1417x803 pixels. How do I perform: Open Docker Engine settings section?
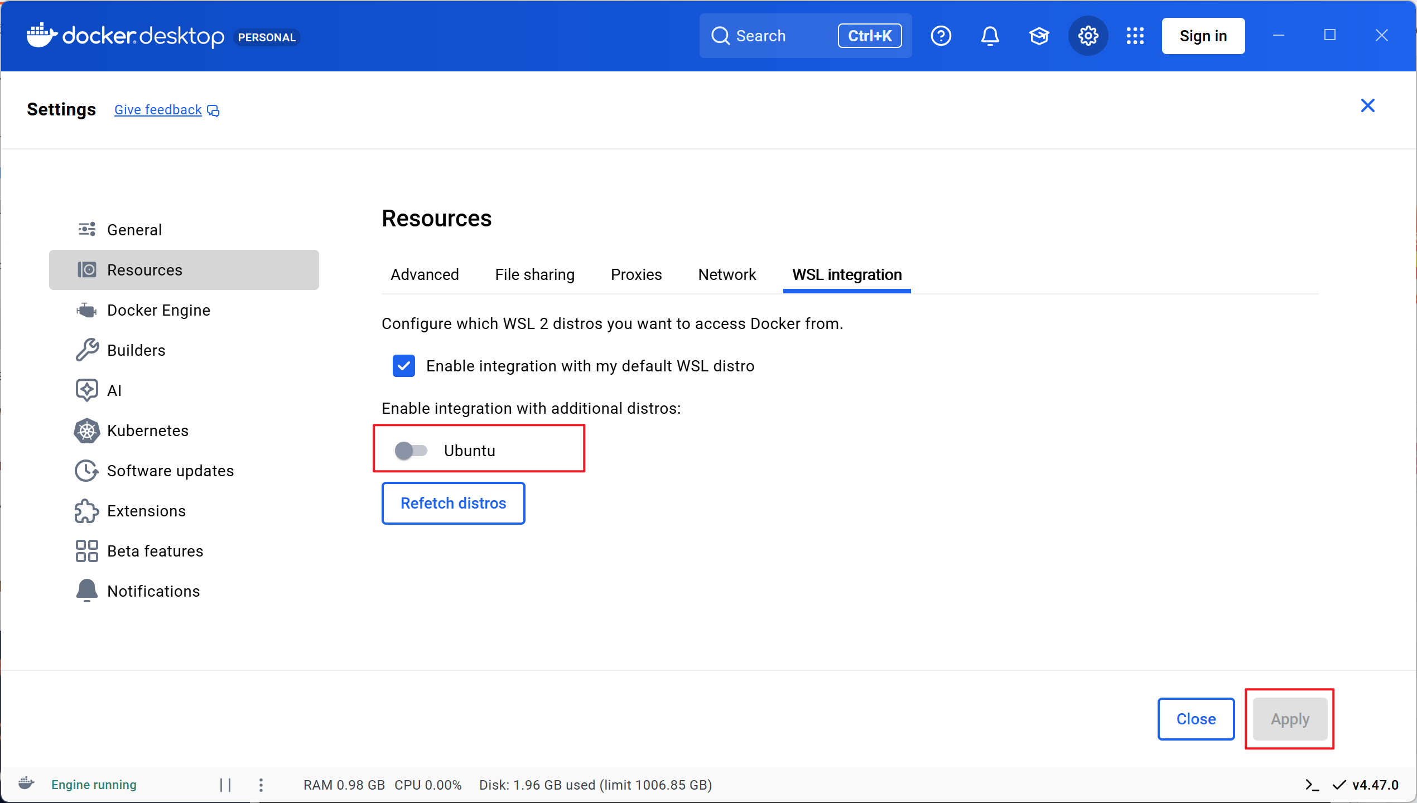pyautogui.click(x=158, y=310)
